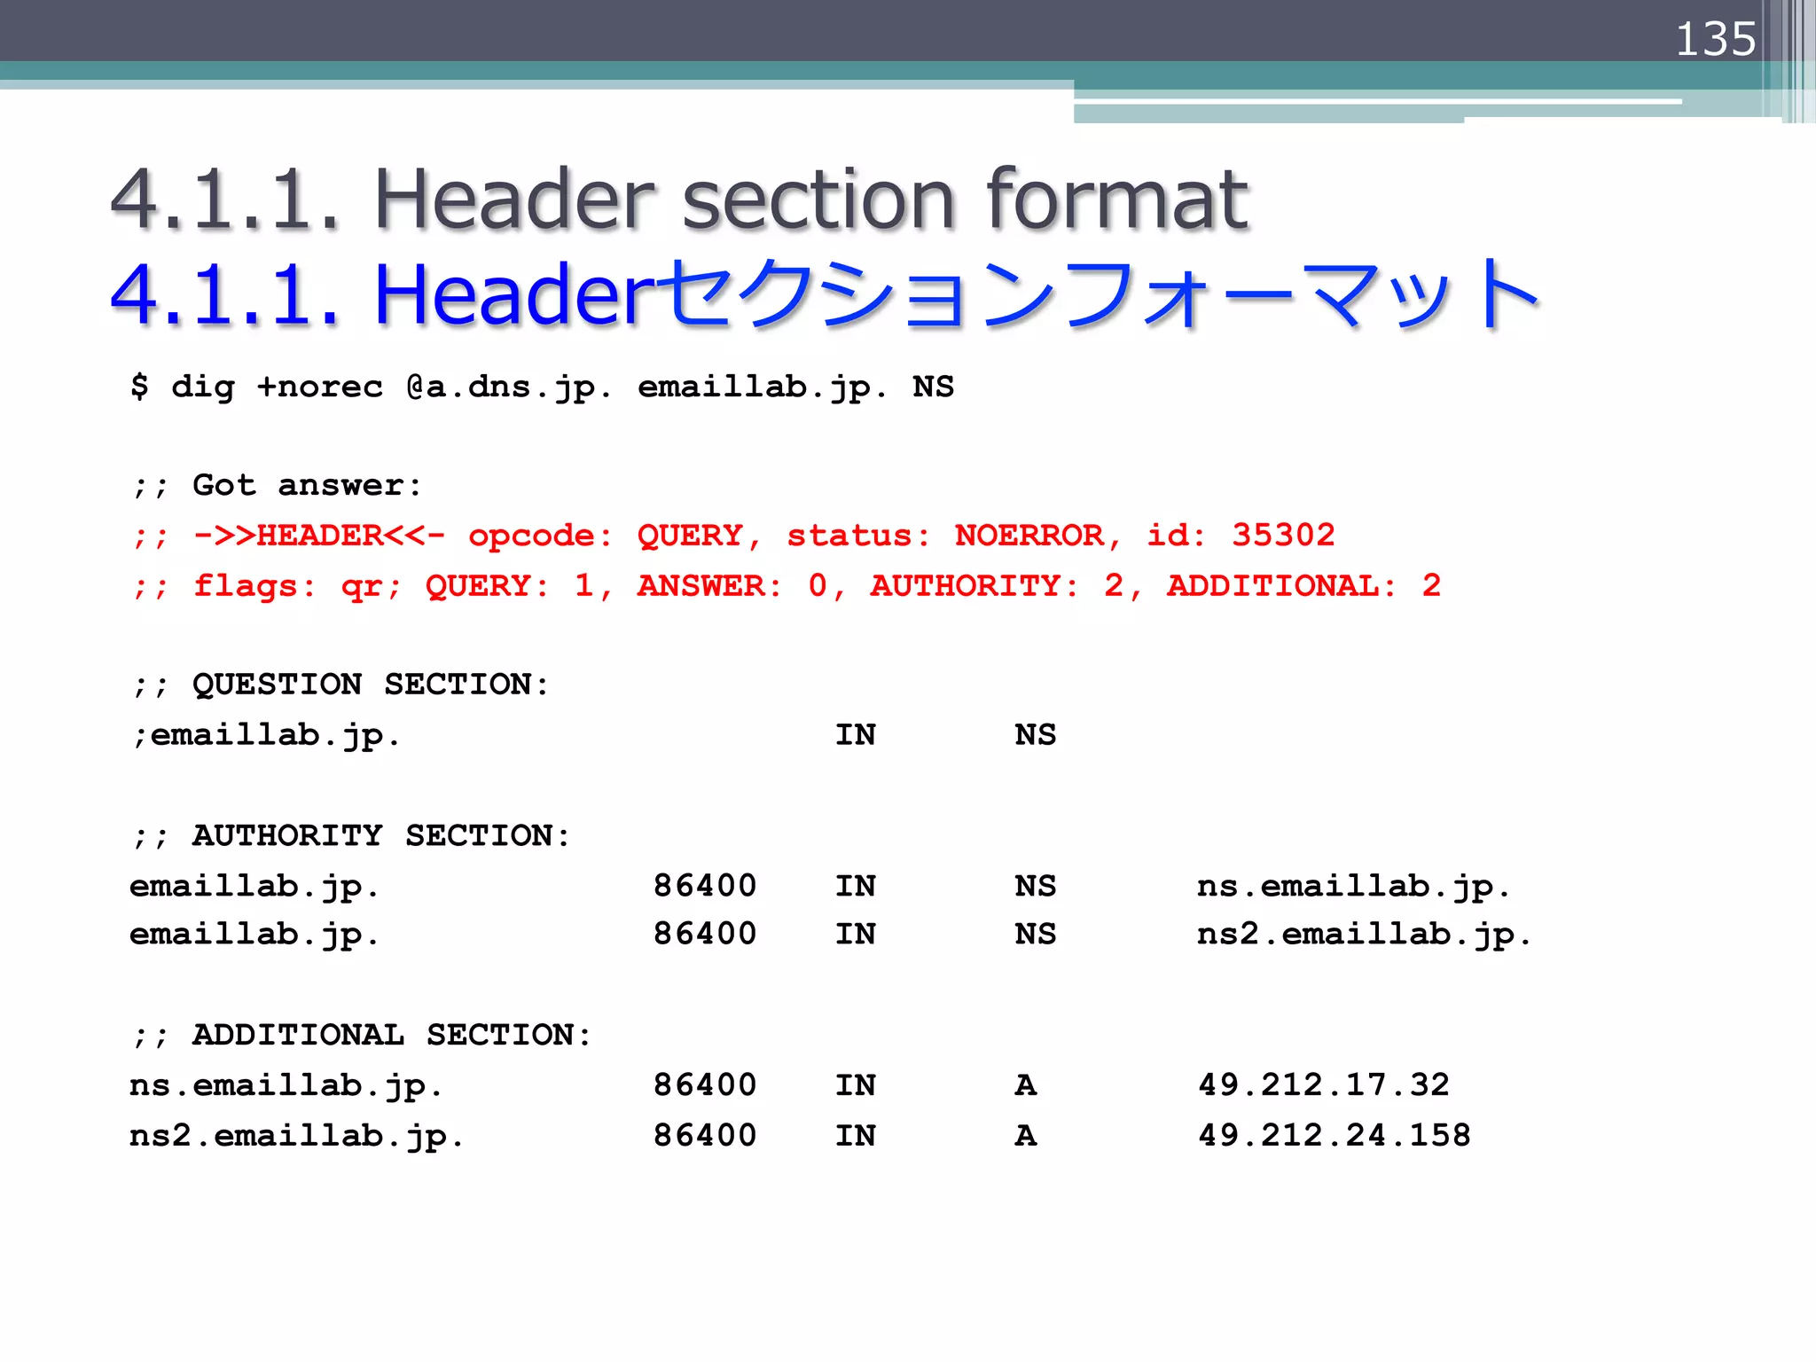The image size is (1816, 1362).
Task: Click 'A' record type for 49.212.17.32
Action: 1026,1084
